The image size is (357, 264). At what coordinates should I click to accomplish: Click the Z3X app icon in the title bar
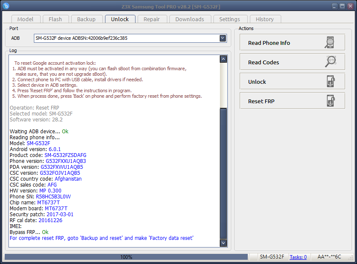(x=6, y=5)
